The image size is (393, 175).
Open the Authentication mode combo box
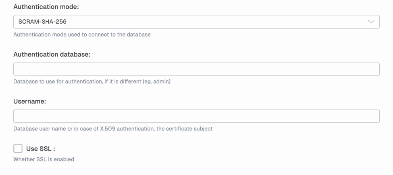196,22
